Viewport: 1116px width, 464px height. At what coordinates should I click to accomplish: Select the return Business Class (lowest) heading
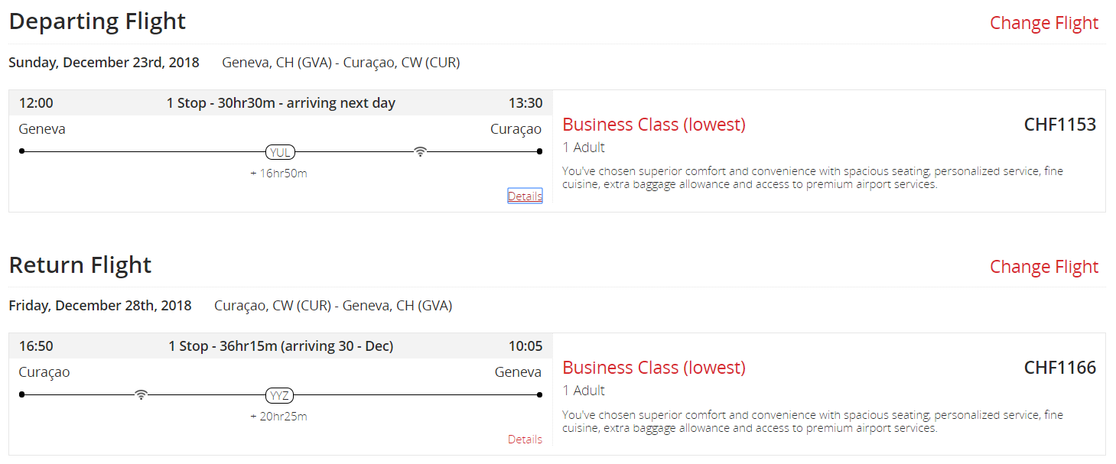point(654,368)
